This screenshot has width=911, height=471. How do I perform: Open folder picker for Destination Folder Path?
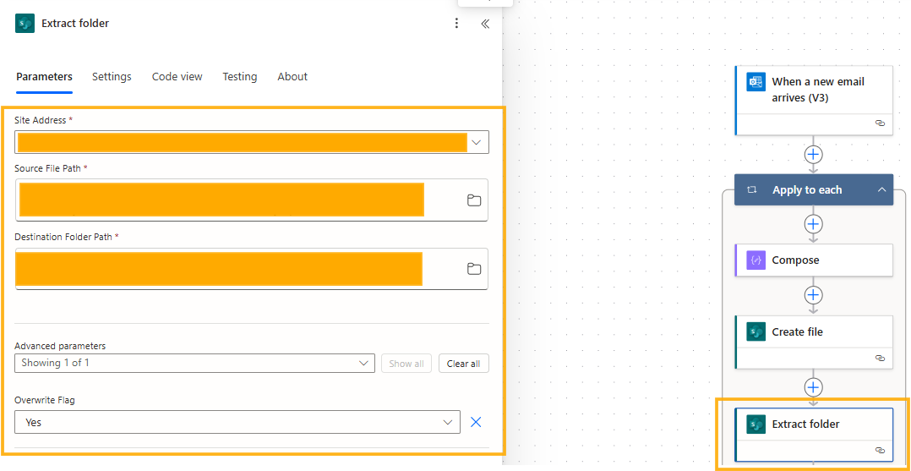474,269
